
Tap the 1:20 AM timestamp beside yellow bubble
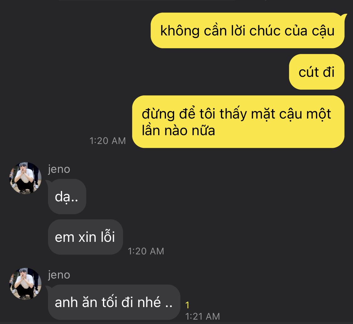(108, 141)
